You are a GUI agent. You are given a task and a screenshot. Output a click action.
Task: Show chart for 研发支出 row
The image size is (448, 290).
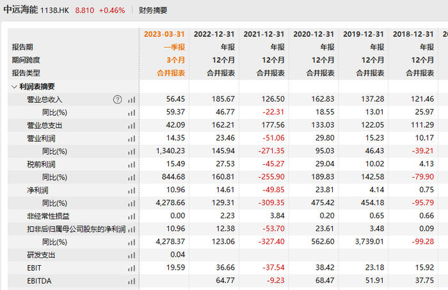point(131,256)
